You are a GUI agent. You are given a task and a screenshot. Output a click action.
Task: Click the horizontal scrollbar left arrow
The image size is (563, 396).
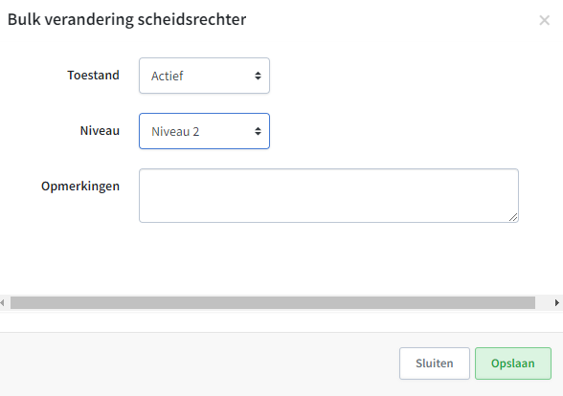pos(3,302)
